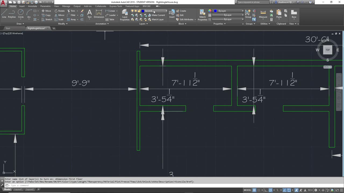The height and width of the screenshot is (193, 344).
Task: Open the Insert block tool
Action: click(172, 14)
